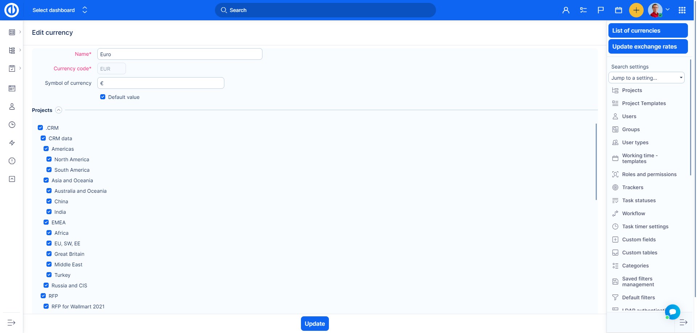Go to Custom fields settings
Viewport: 697px width, 333px height.
639,240
